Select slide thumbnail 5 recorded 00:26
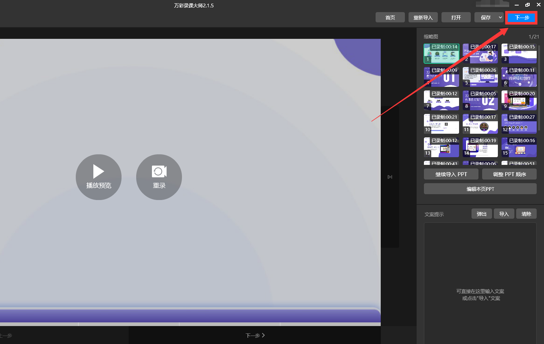Viewport: 544px width, 344px height. click(480, 77)
